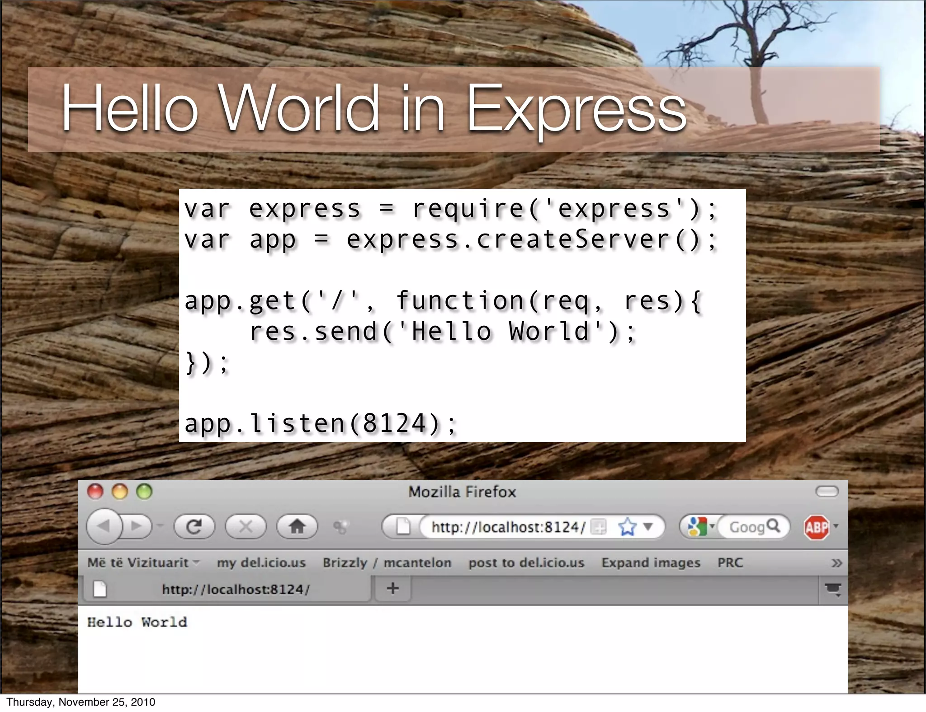Image resolution: width=926 pixels, height=712 pixels.
Task: Click the URL field showing http://localhost:8124/
Action: pos(509,527)
